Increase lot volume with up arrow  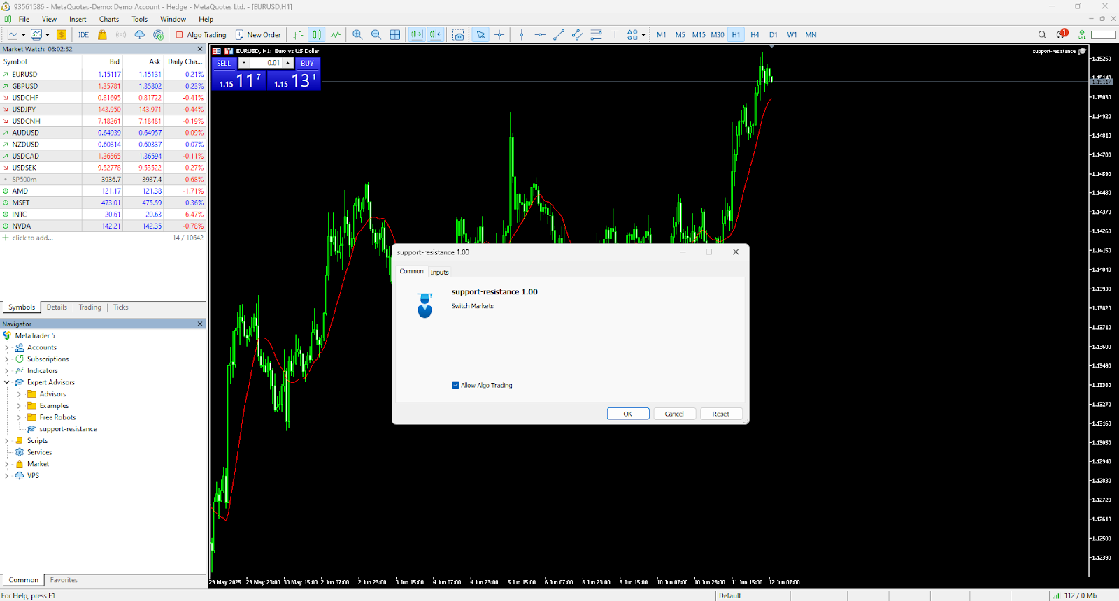click(x=287, y=63)
